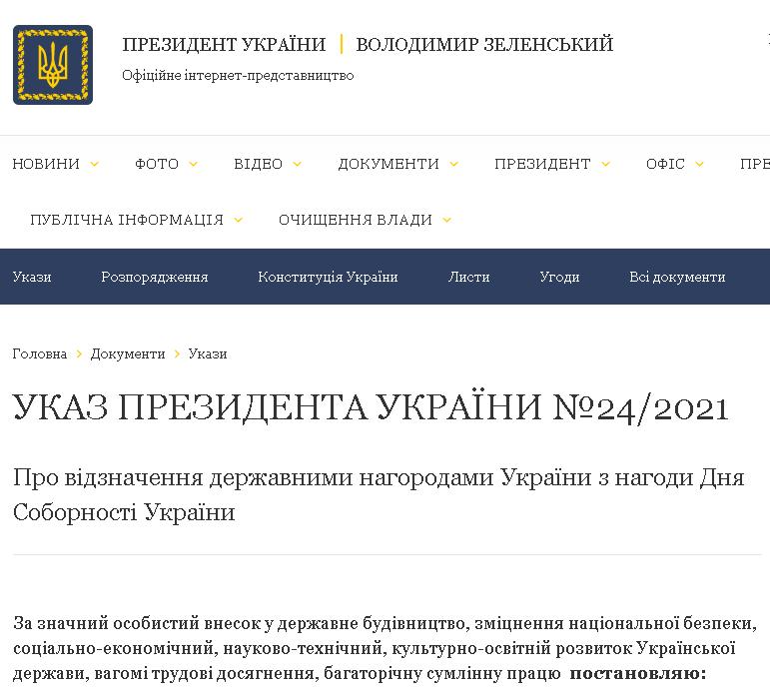Go to Конституція України tab
The width and height of the screenshot is (770, 694).
coord(328,277)
